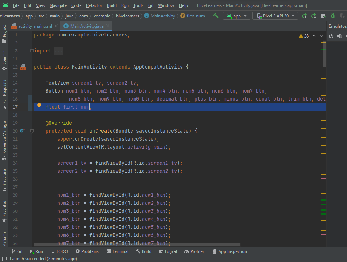This screenshot has width=347, height=262.
Task: Click the editor's vertical scrollbar thumb
Action: pyautogui.click(x=324, y=54)
